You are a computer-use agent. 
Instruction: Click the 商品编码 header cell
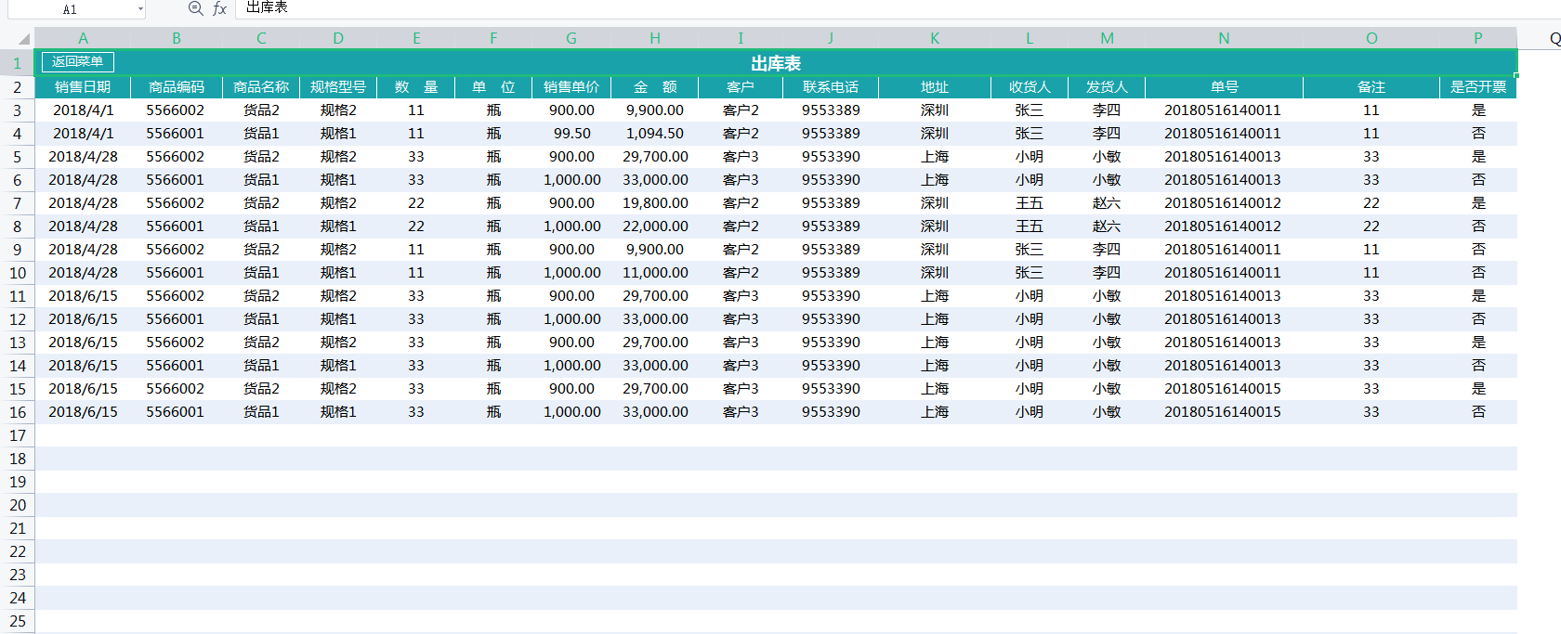tap(177, 86)
